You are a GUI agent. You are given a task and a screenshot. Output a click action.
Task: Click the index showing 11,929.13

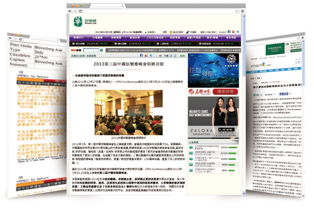[x=133, y=43]
